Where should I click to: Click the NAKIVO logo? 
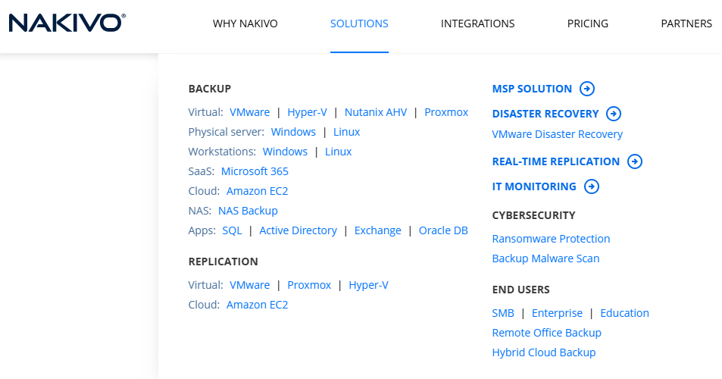pos(67,23)
